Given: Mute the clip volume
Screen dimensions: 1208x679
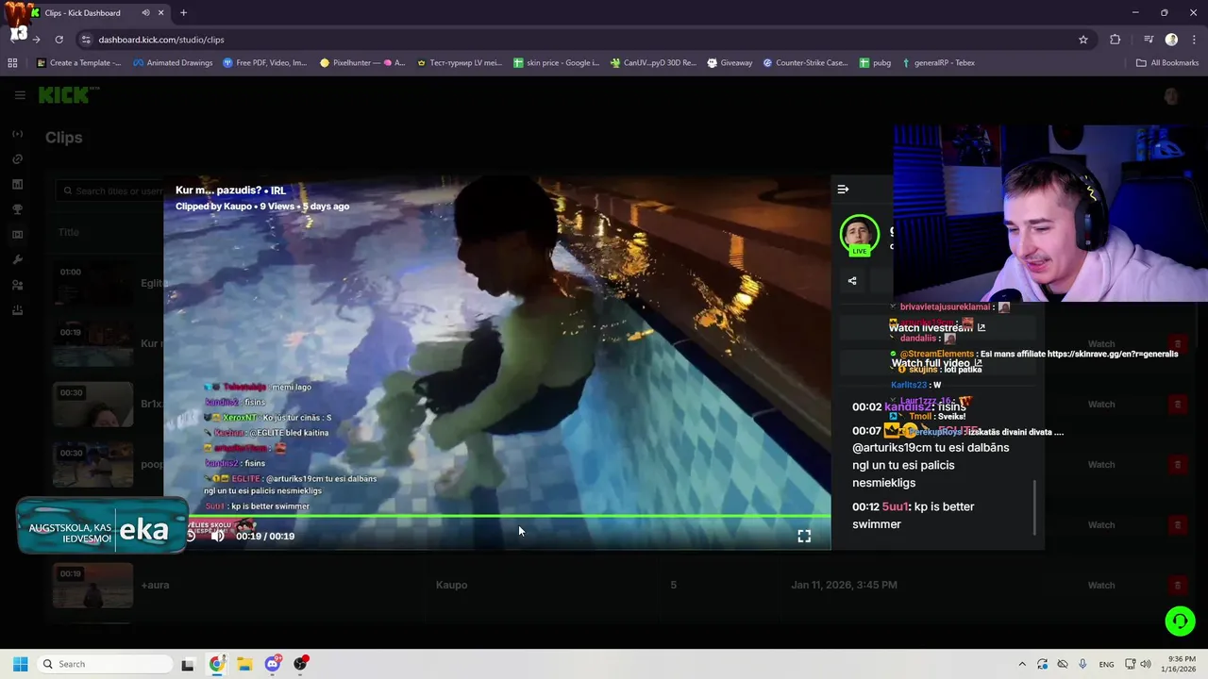Looking at the screenshot, I should (x=217, y=536).
